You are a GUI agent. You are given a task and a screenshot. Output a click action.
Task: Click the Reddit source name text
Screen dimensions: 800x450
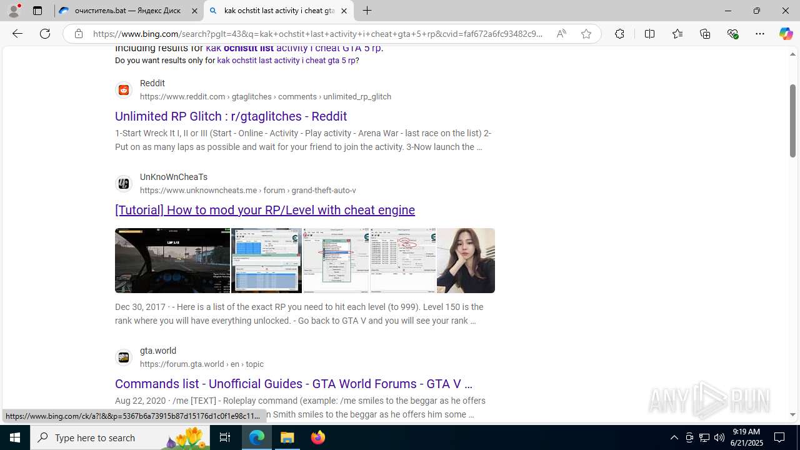(152, 83)
